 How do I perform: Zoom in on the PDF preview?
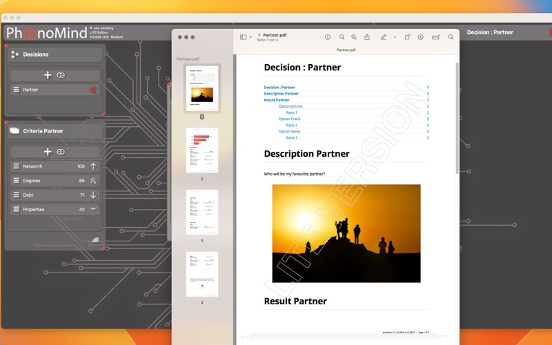[x=354, y=37]
